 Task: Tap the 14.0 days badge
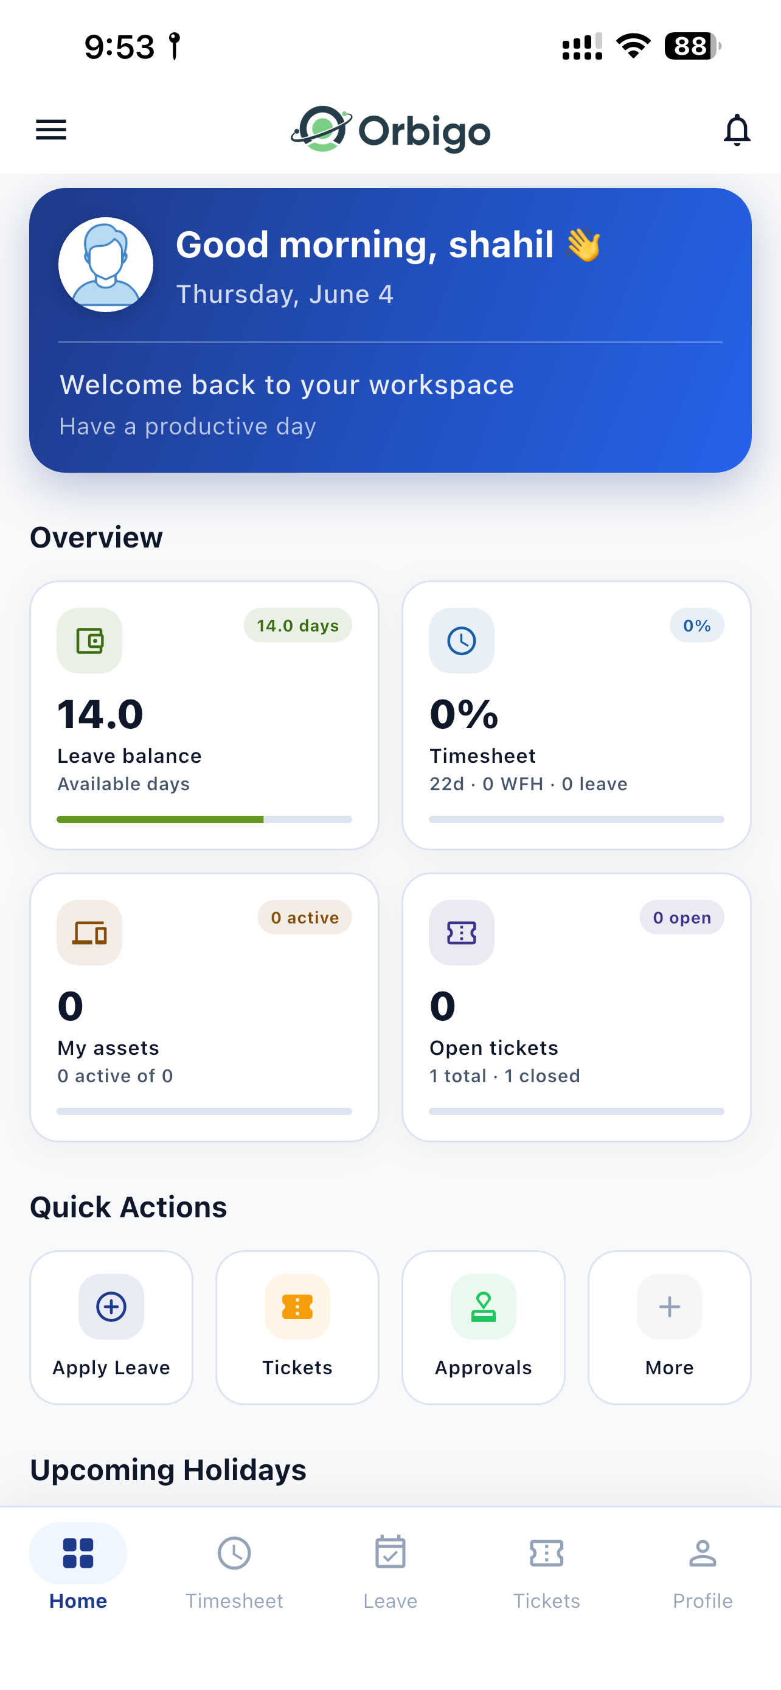pyautogui.click(x=297, y=625)
